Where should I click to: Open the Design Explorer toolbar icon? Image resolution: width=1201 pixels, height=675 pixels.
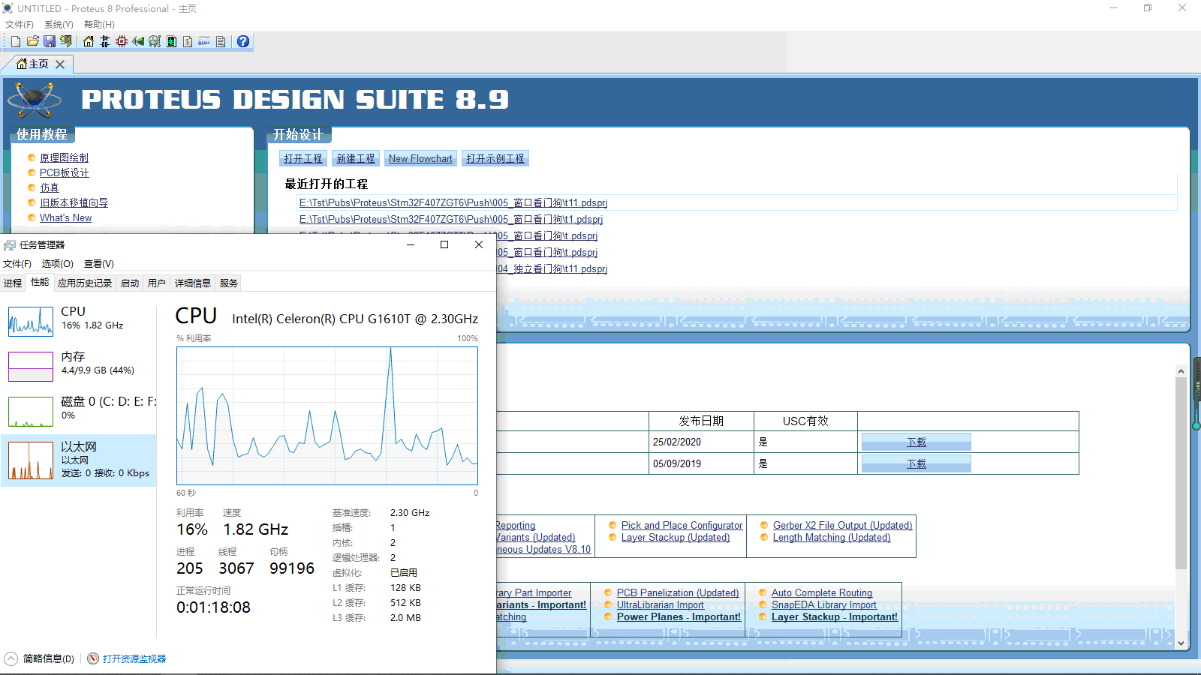click(x=171, y=41)
